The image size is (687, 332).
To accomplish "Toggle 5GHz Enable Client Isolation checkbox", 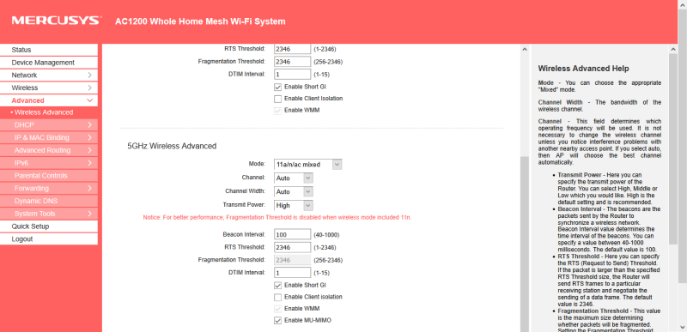I will pos(277,297).
